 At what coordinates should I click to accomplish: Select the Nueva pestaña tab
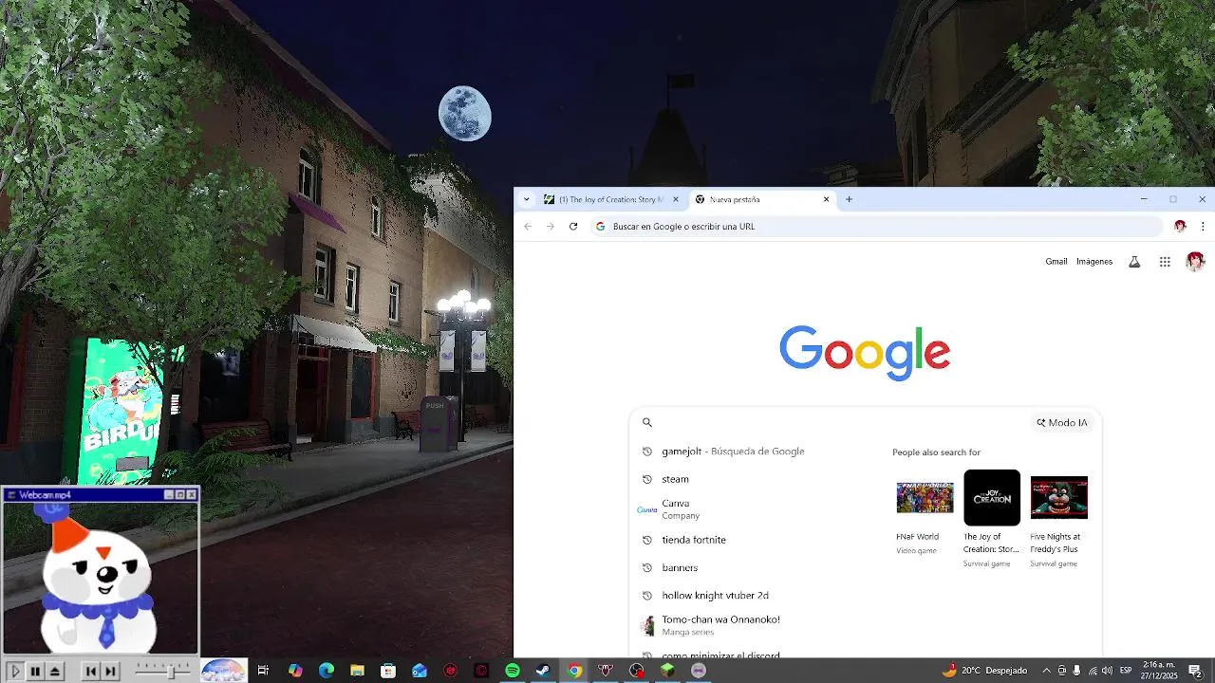[762, 199]
